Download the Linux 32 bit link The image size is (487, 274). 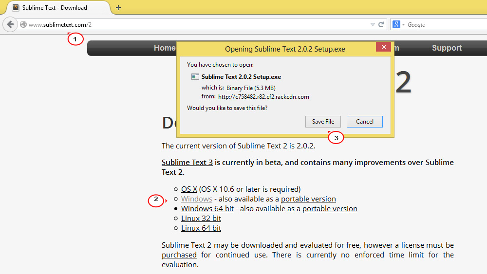click(201, 219)
